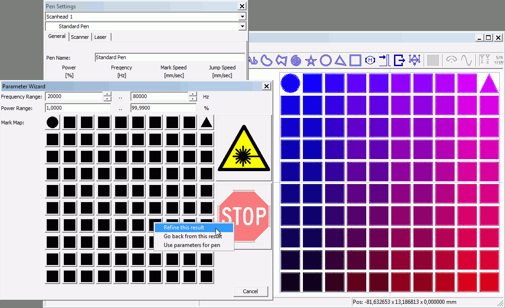Open the Laser tab
Viewport: 505px width, 308px height.
[x=100, y=37]
